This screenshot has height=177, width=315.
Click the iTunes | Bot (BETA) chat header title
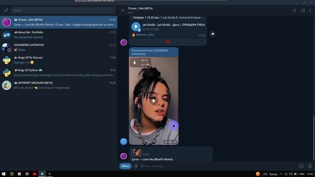tap(140, 8)
